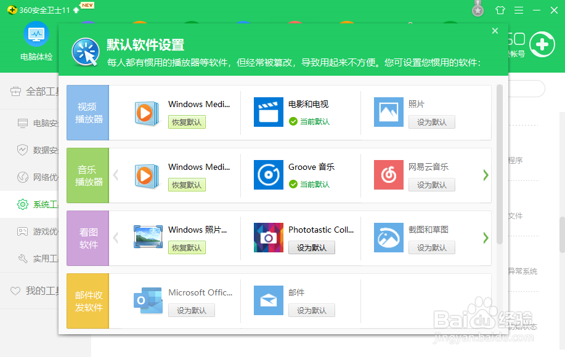Select the Microsoft Office Outlook icon

click(x=147, y=300)
